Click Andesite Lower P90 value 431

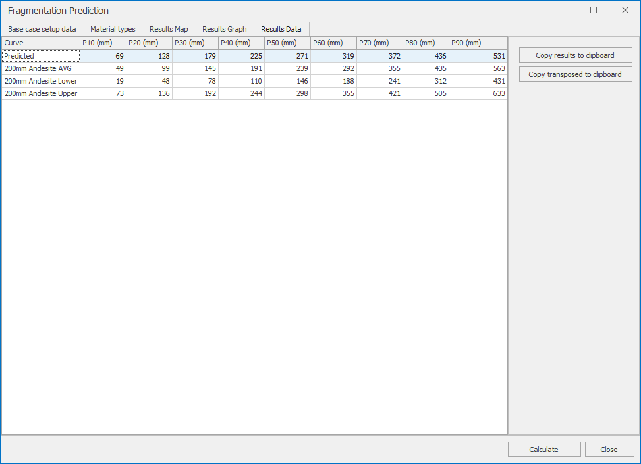point(478,81)
